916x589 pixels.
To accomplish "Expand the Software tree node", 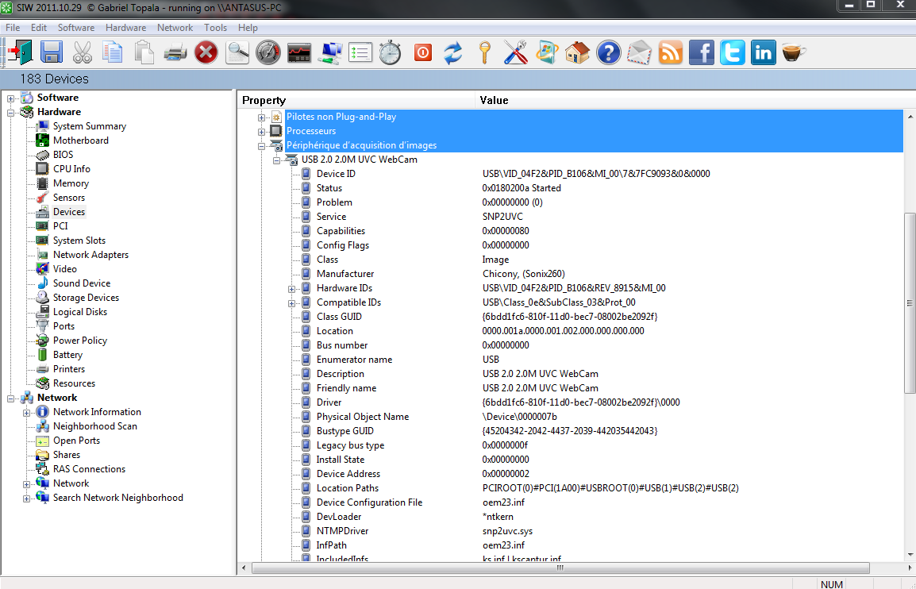I will pyautogui.click(x=11, y=98).
